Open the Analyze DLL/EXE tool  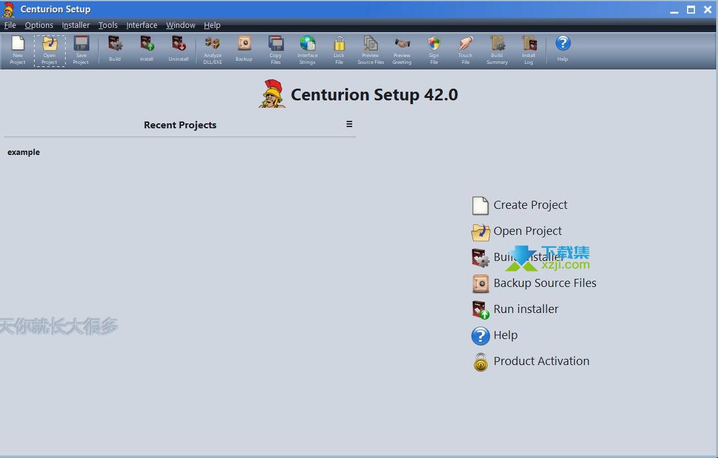tap(213, 50)
